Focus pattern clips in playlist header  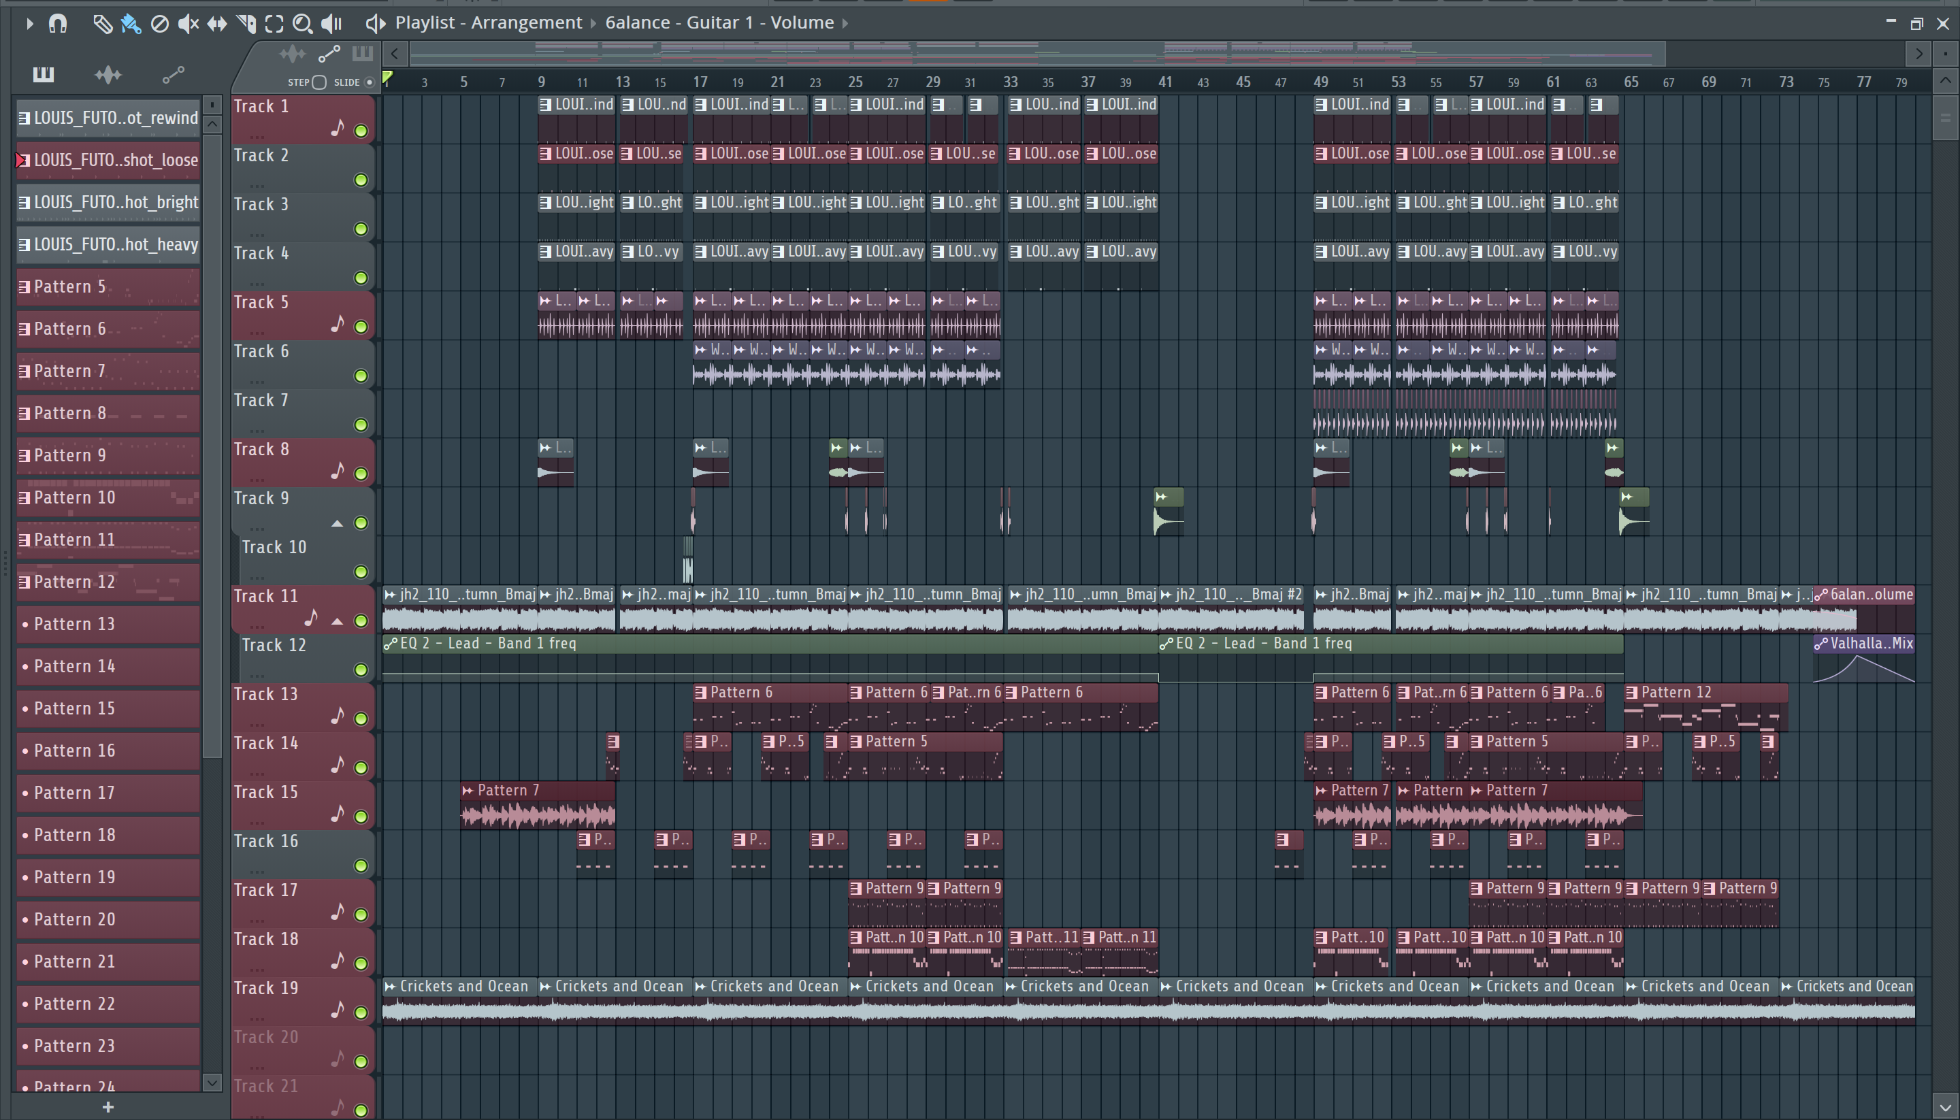(362, 54)
